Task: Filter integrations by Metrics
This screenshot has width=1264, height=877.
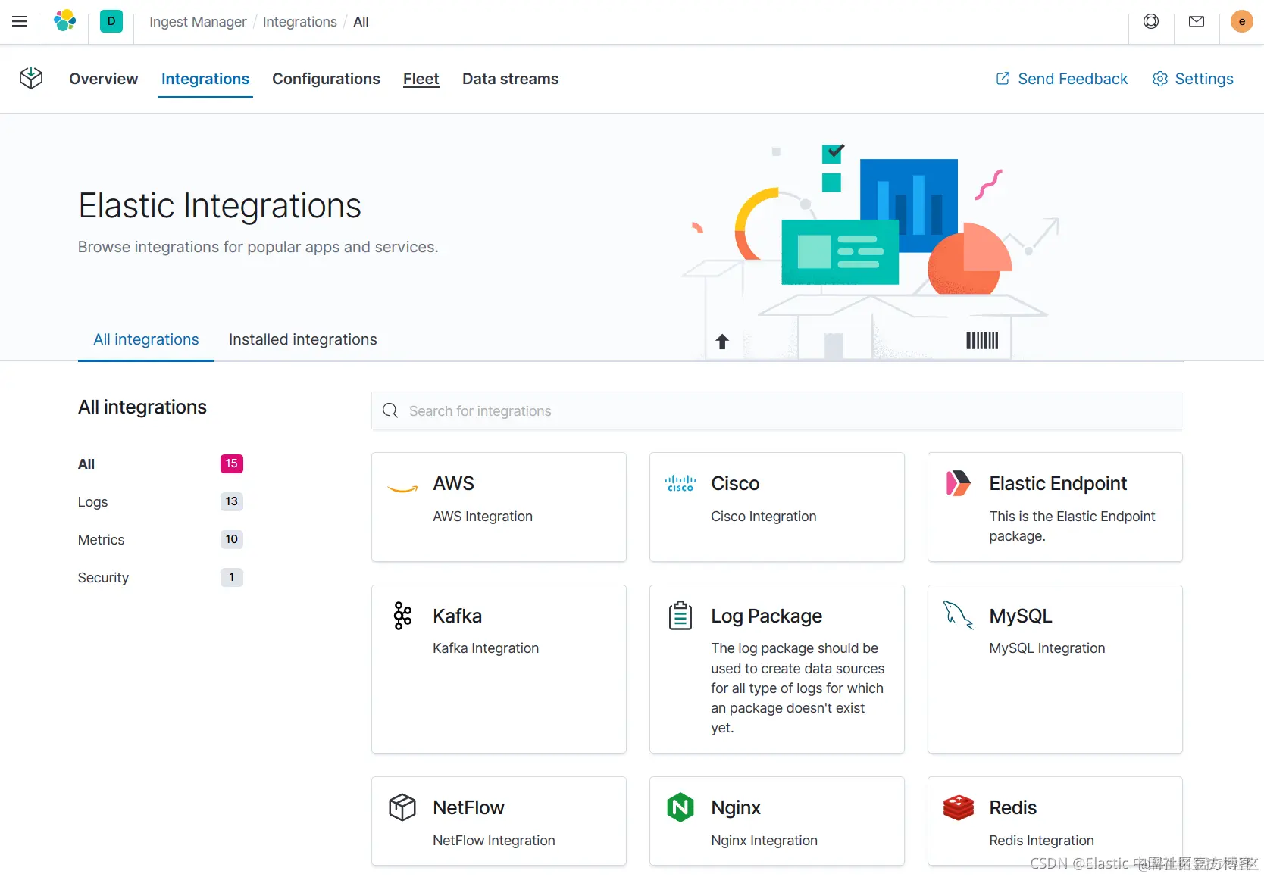Action: coord(101,539)
